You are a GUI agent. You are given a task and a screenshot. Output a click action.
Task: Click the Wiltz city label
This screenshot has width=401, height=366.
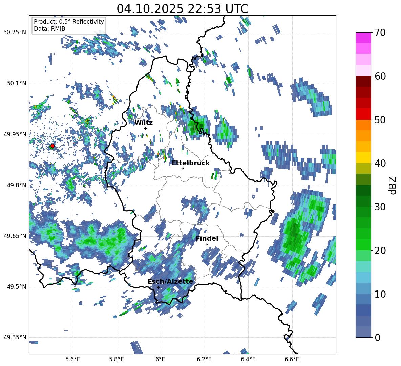tap(144, 122)
